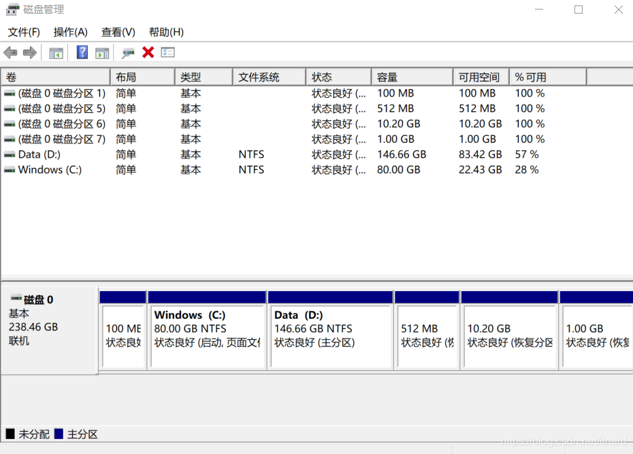
Task: Open the 文件(F) menu
Action: pos(24,32)
